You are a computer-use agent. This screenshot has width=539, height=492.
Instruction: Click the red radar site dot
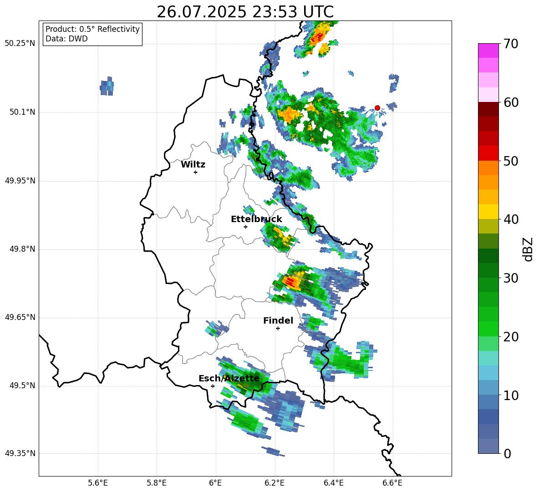point(377,108)
